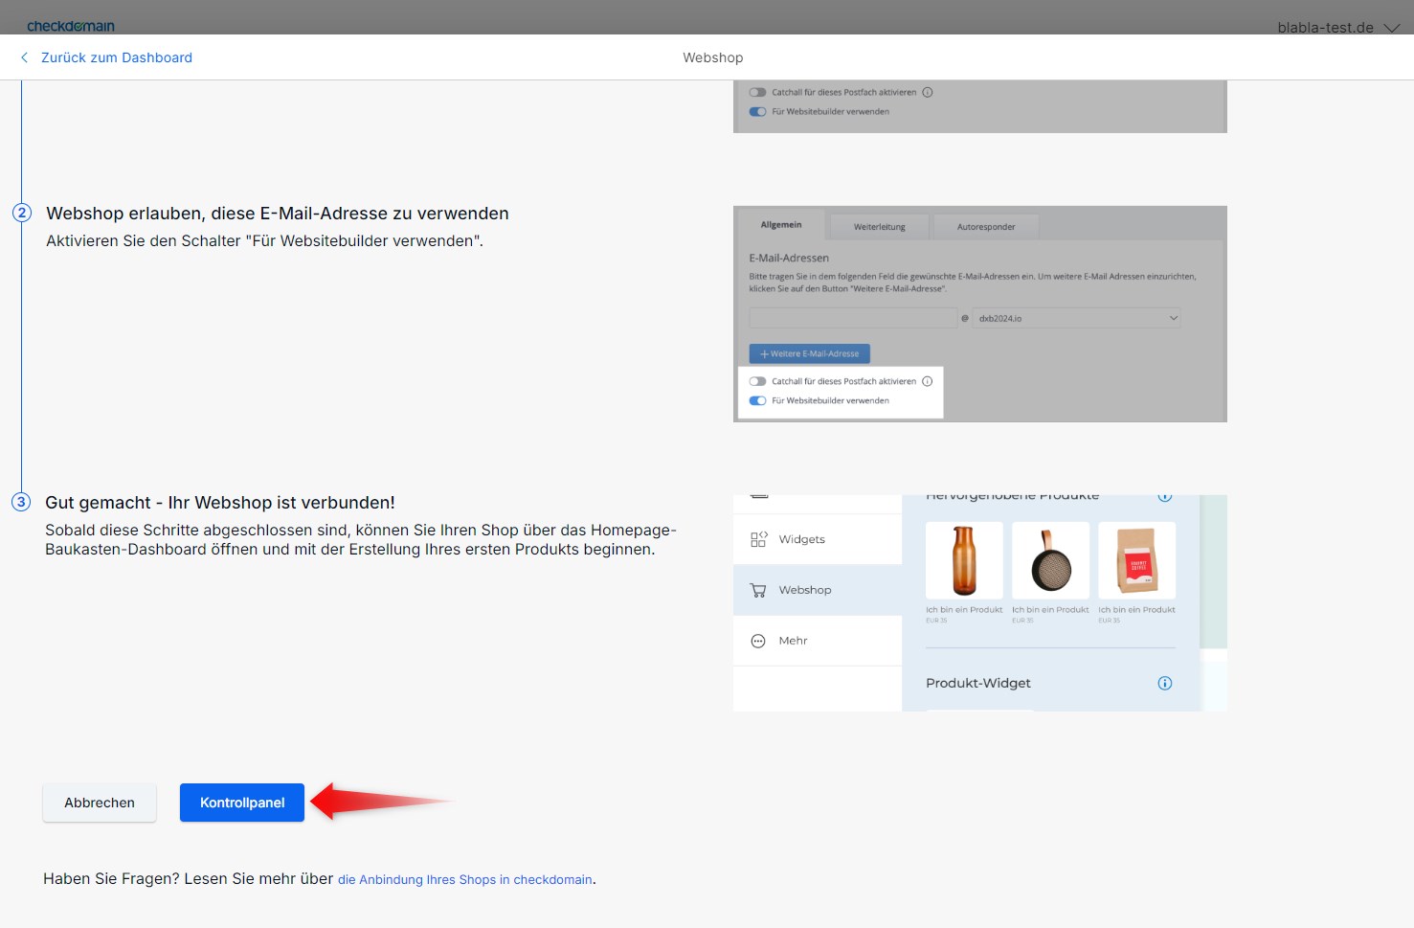Click the Abbrechen button
The height and width of the screenshot is (928, 1414).
point(100,803)
